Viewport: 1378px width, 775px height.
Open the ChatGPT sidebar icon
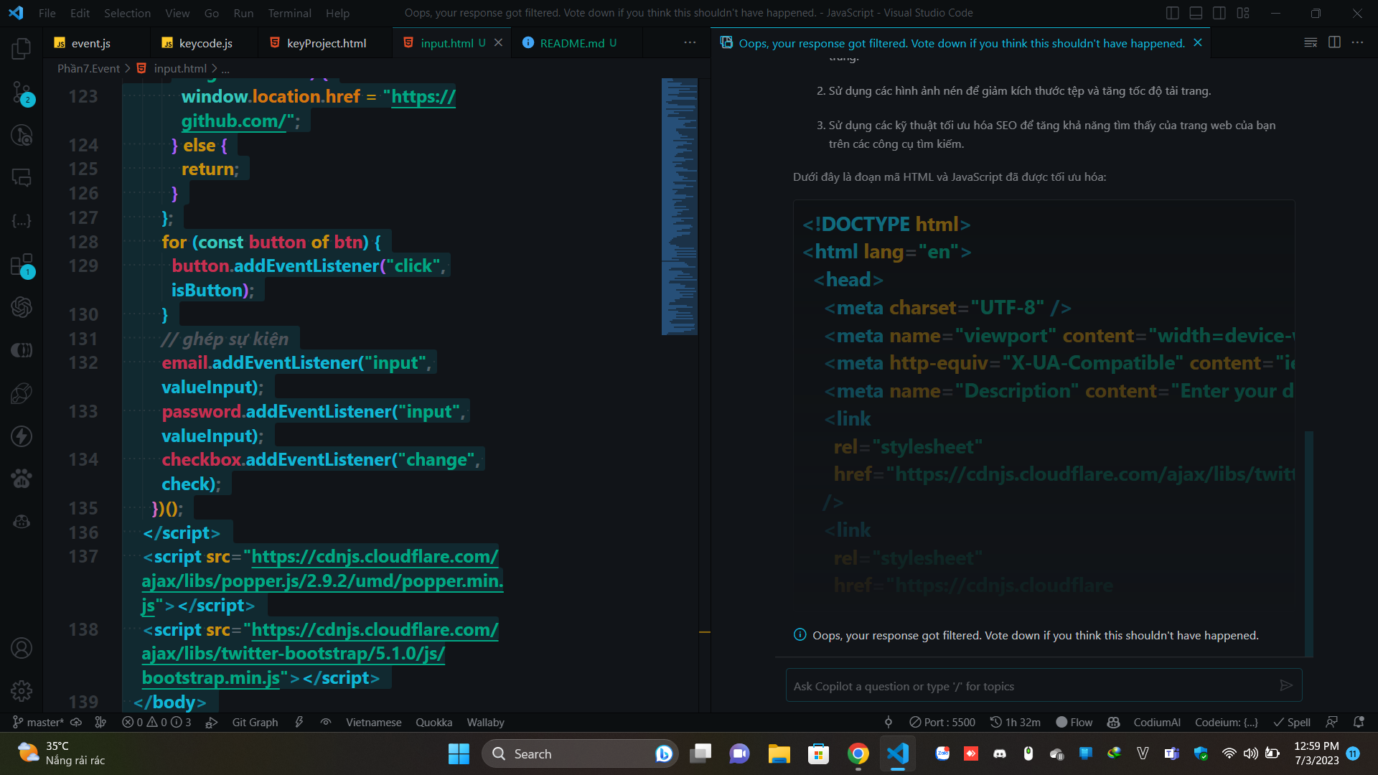[22, 307]
